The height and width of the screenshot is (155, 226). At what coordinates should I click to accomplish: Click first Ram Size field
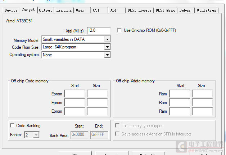tap(202, 94)
